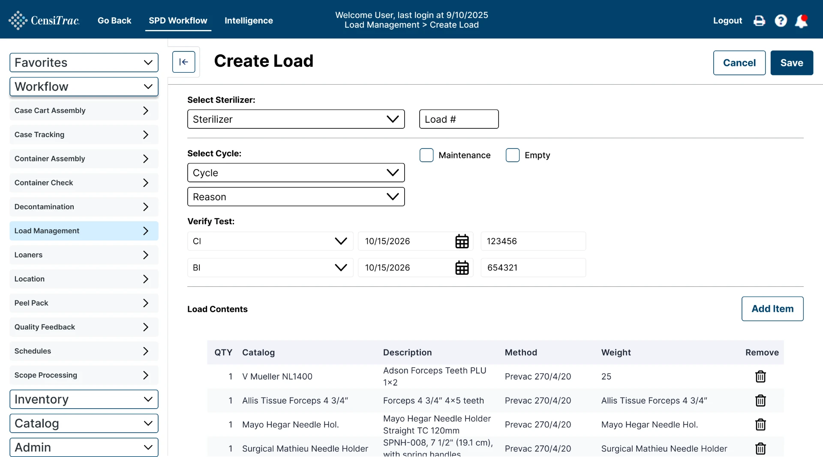The image size is (823, 457).
Task: Open calendar picker for CI test date
Action: click(462, 241)
